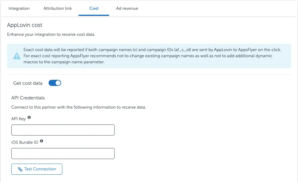Click the 'API Key' field label
Viewport: 298px width, 182px height.
click(18, 119)
